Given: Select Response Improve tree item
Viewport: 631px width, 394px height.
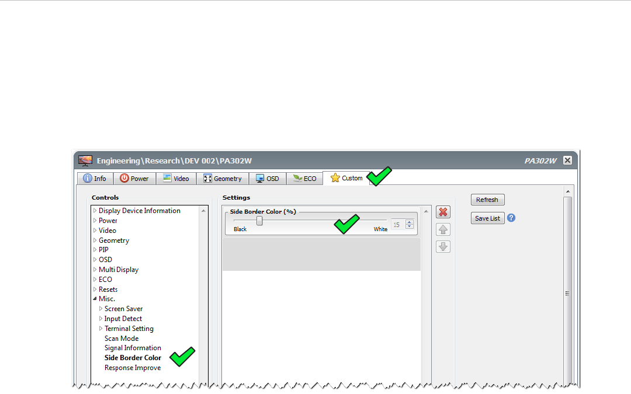Looking at the screenshot, I should (133, 368).
